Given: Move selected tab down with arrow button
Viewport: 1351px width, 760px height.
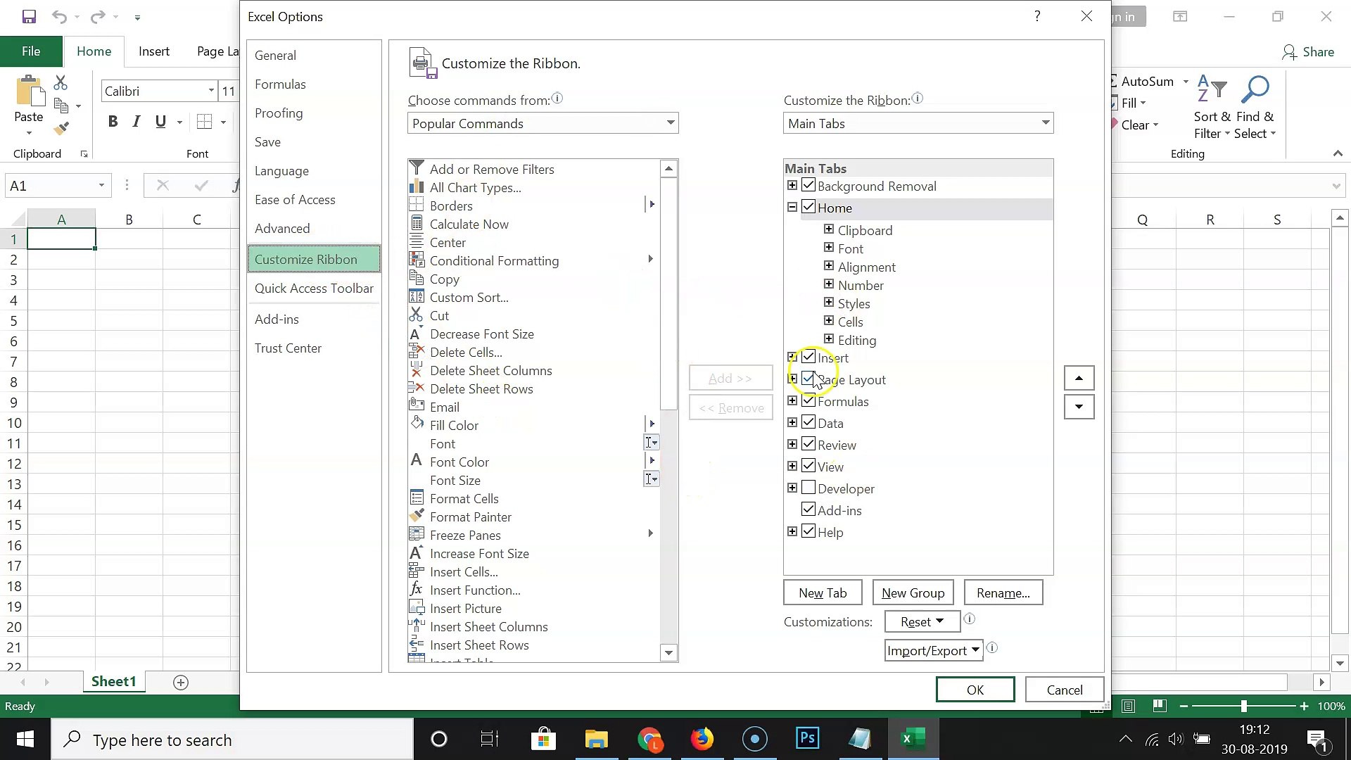Looking at the screenshot, I should (1079, 407).
